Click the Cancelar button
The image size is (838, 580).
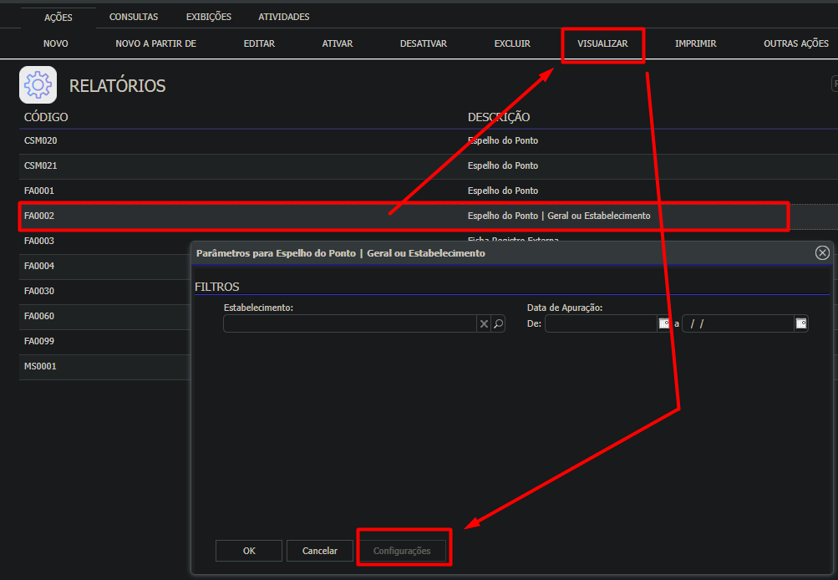319,551
